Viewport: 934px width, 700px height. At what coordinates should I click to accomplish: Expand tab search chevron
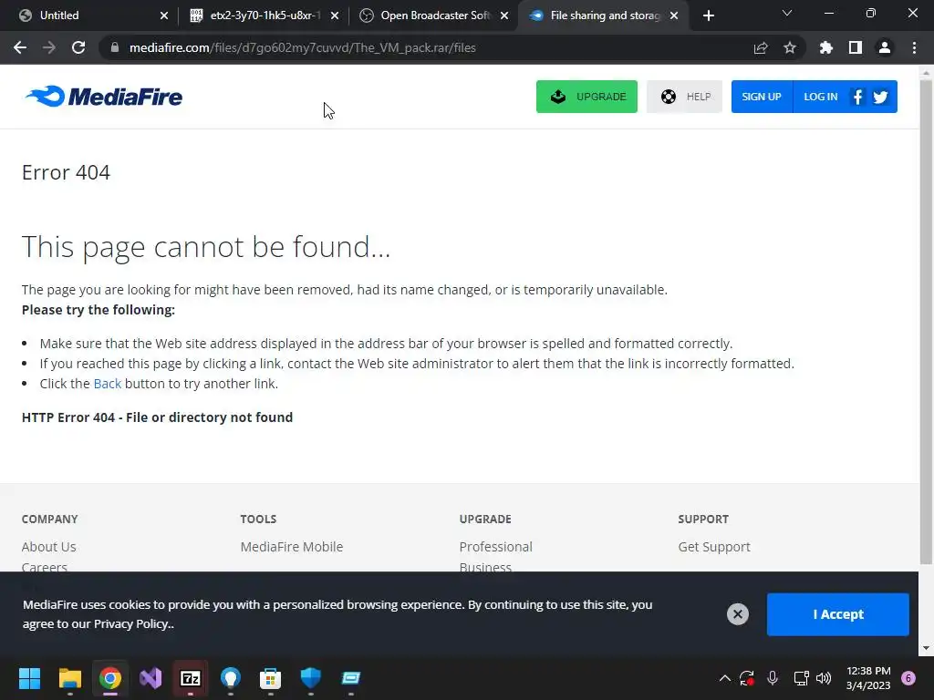click(x=787, y=13)
